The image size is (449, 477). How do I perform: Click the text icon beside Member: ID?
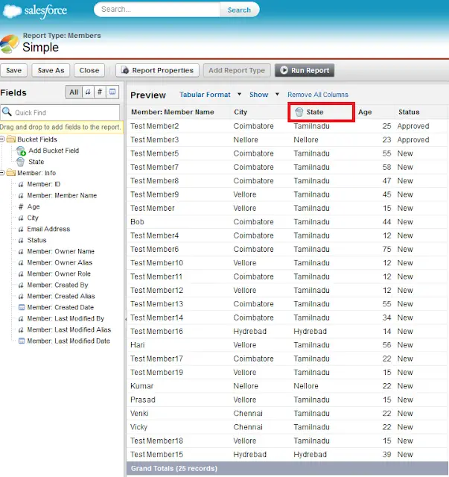tap(21, 184)
